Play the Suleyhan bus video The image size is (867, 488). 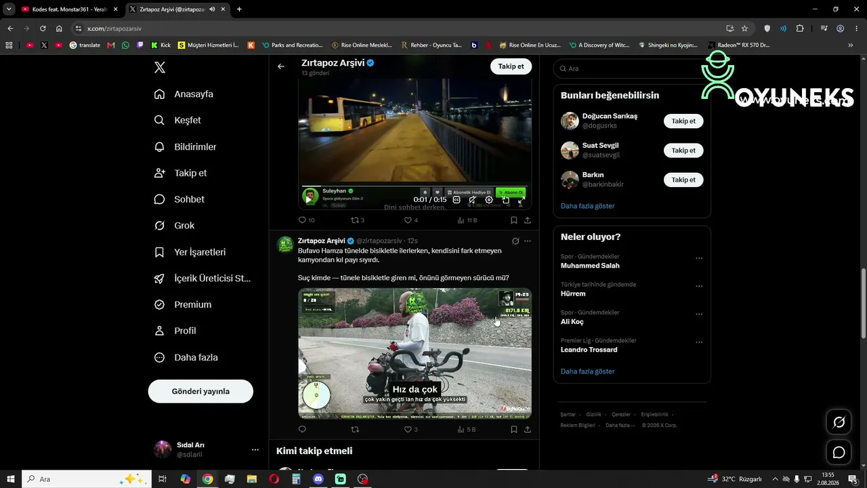[x=310, y=200]
